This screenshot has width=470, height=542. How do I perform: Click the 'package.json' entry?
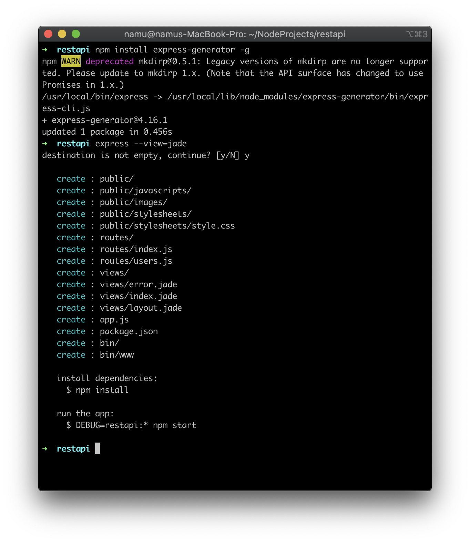click(x=129, y=331)
